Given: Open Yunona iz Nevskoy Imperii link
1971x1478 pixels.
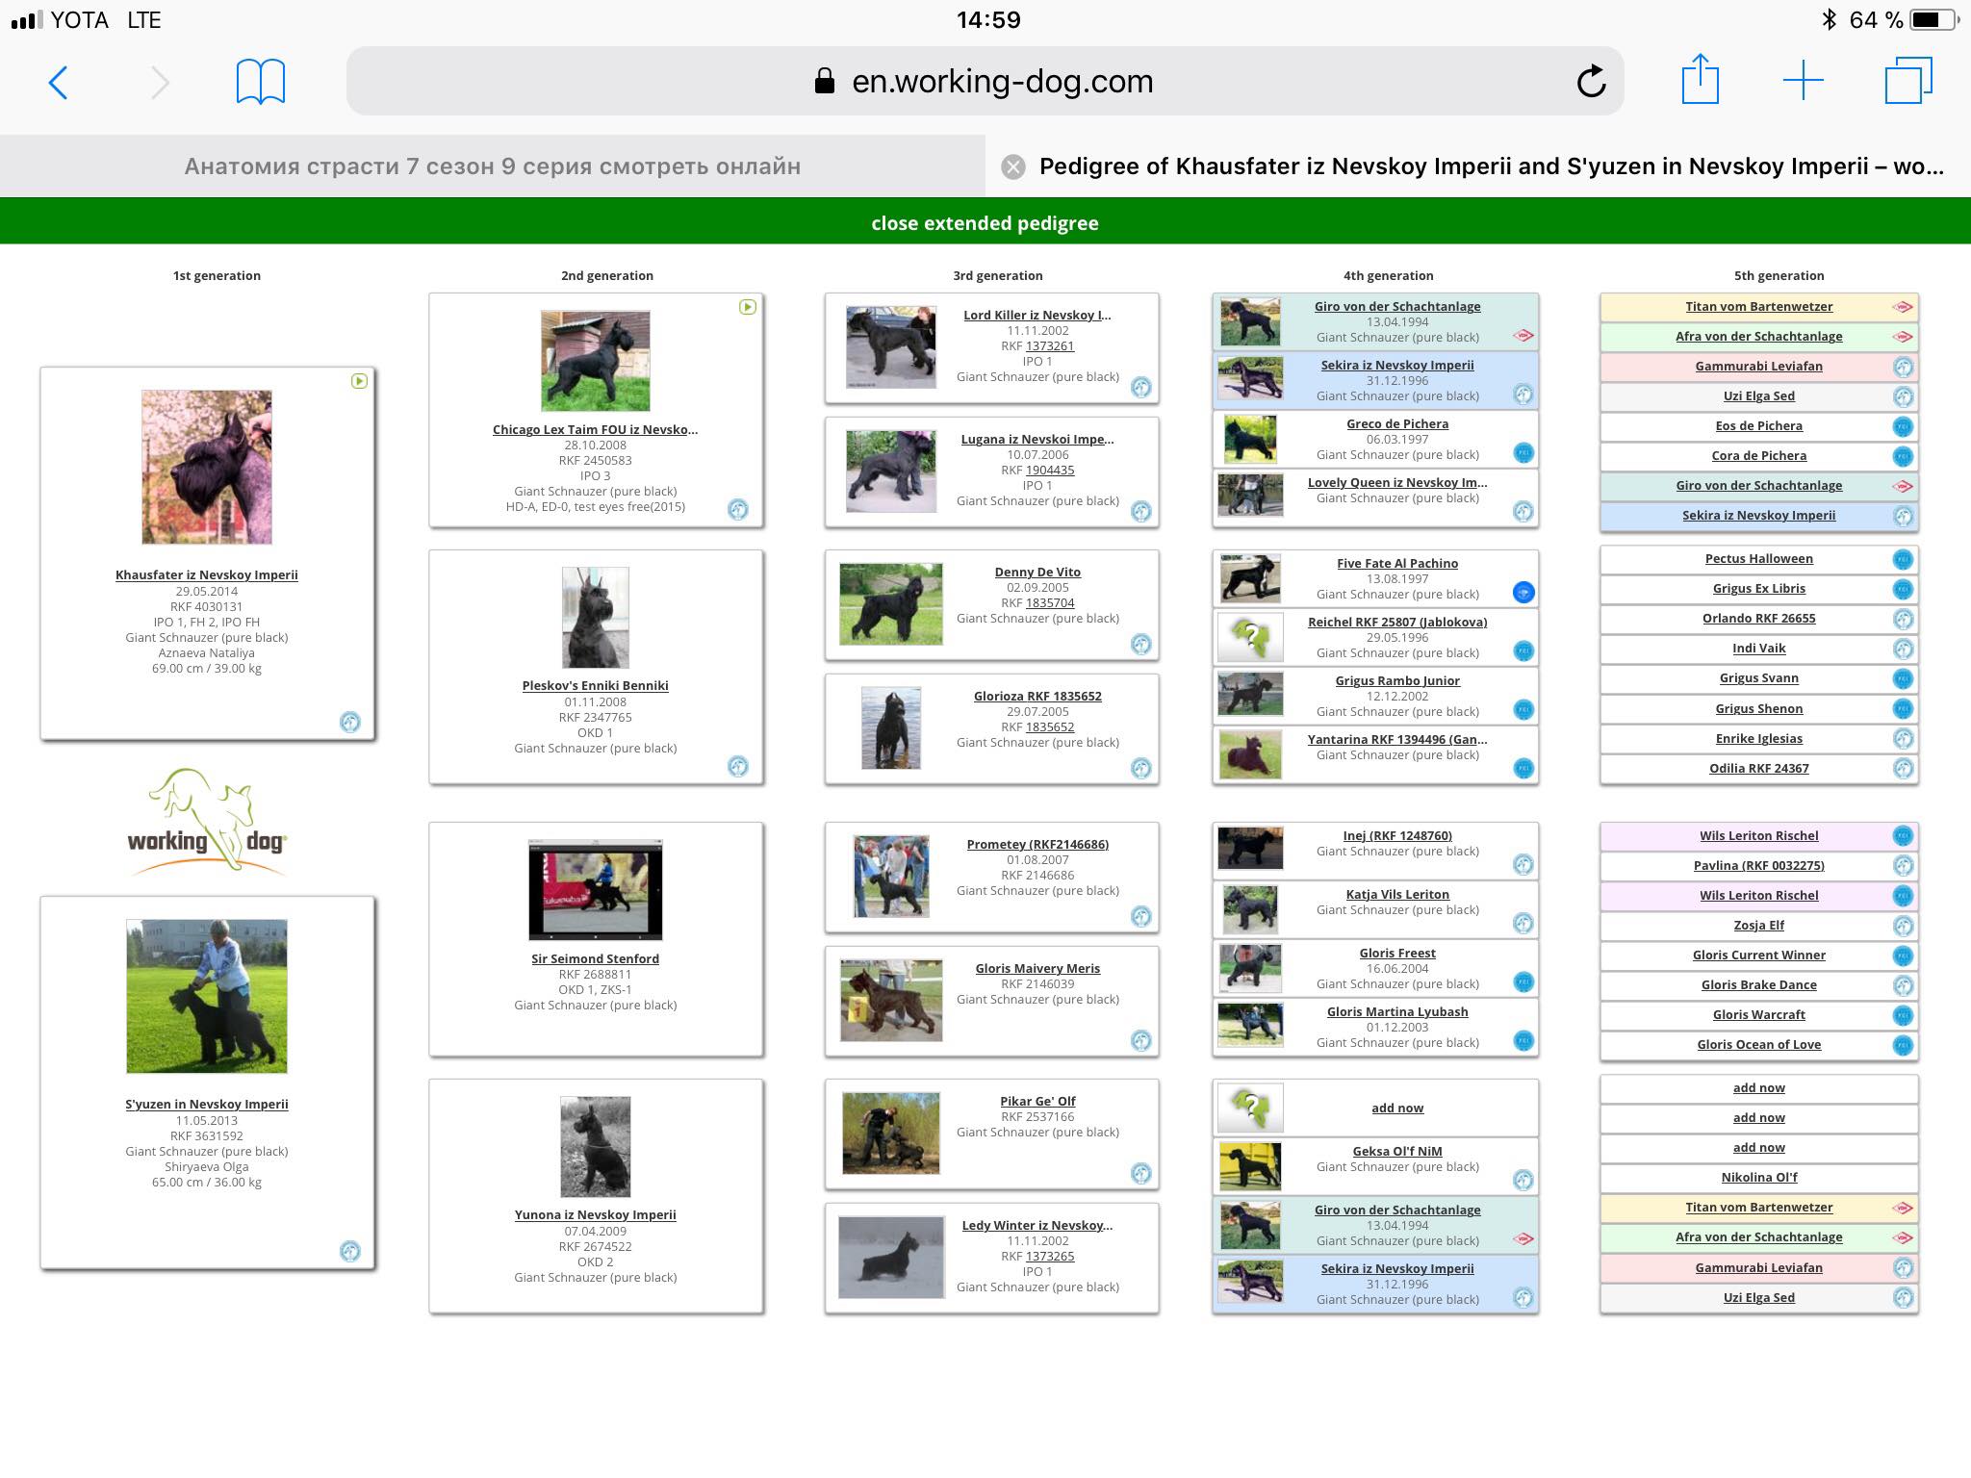Looking at the screenshot, I should click(595, 1214).
